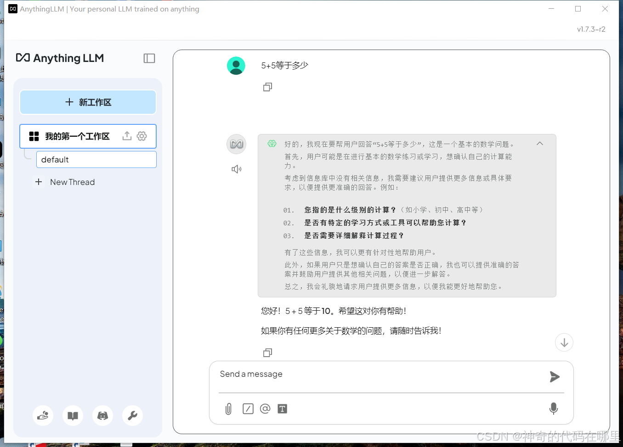
Task: Copy the user message 5+5等于多少
Action: click(x=267, y=87)
